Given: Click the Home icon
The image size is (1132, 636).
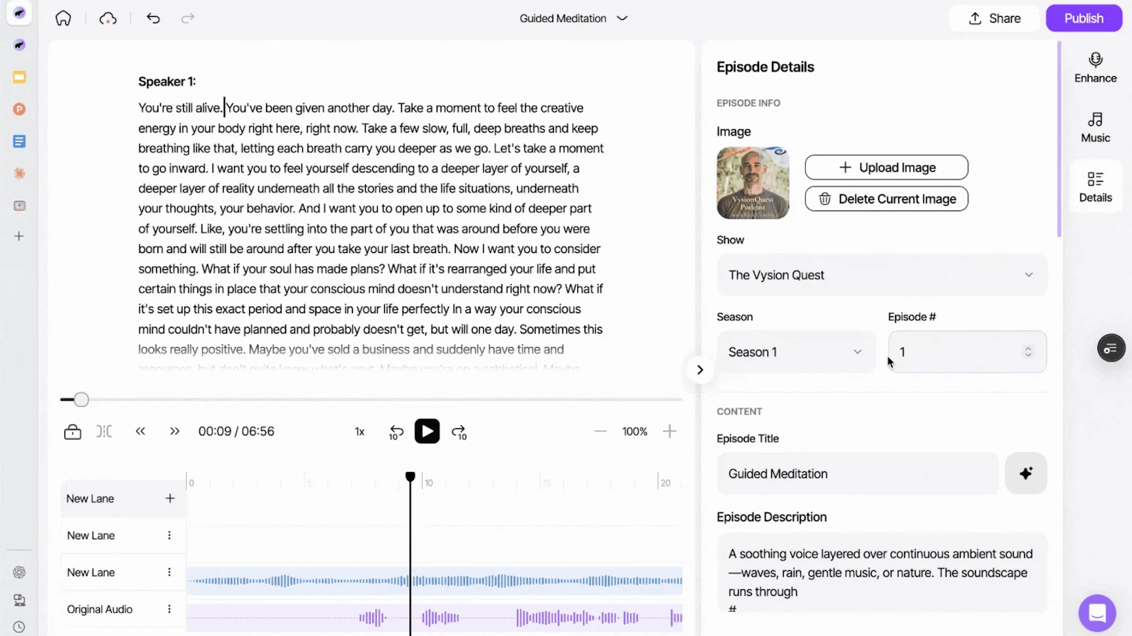Looking at the screenshot, I should (63, 18).
